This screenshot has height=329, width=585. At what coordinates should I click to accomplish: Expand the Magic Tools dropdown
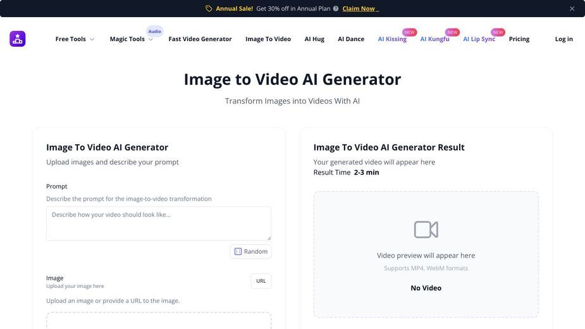pyautogui.click(x=132, y=39)
